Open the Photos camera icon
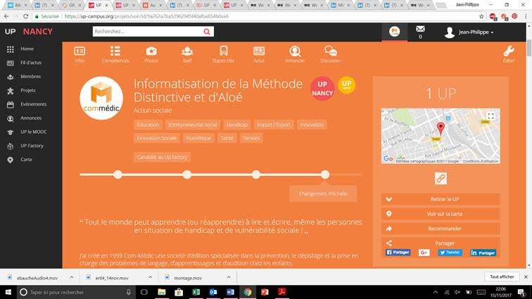Screen dimensions: 532x299 151,51
